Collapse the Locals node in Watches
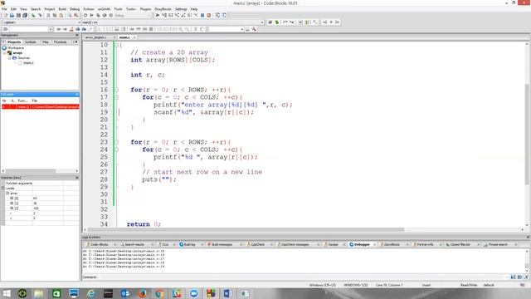This screenshot has width=531, height=299. click(x=3, y=189)
